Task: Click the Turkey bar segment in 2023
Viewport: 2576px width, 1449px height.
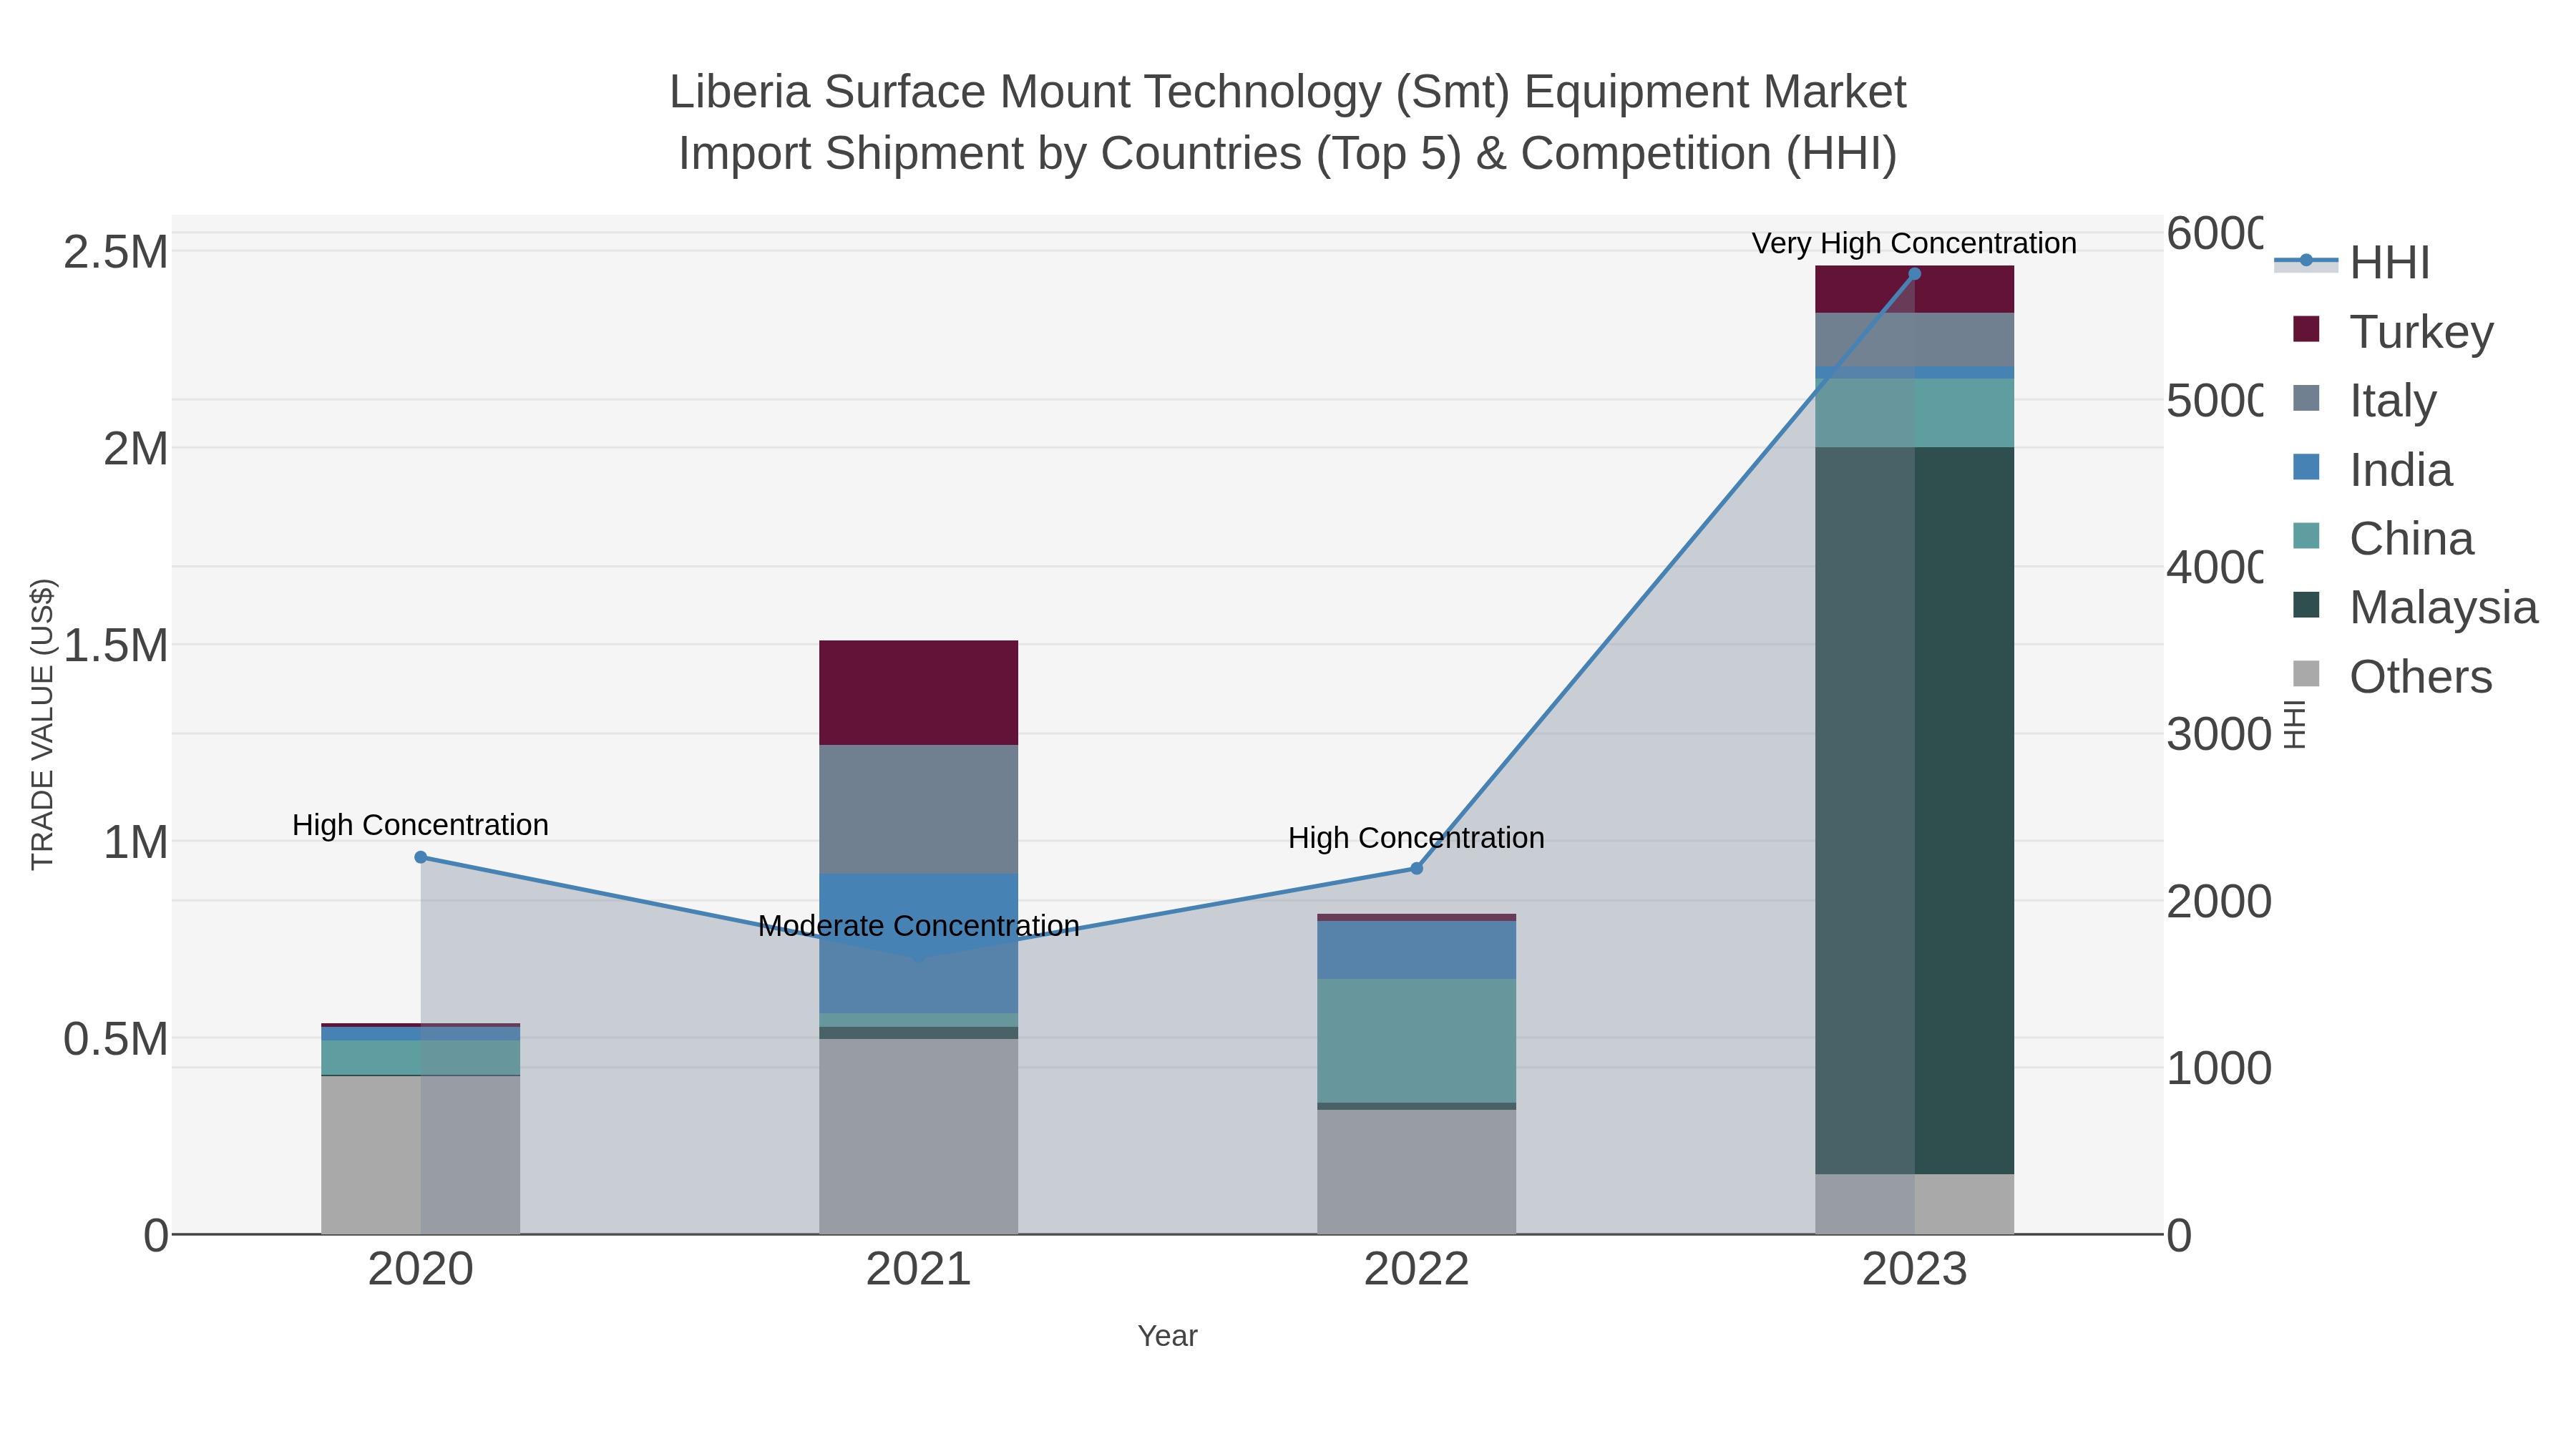Action: [1914, 289]
